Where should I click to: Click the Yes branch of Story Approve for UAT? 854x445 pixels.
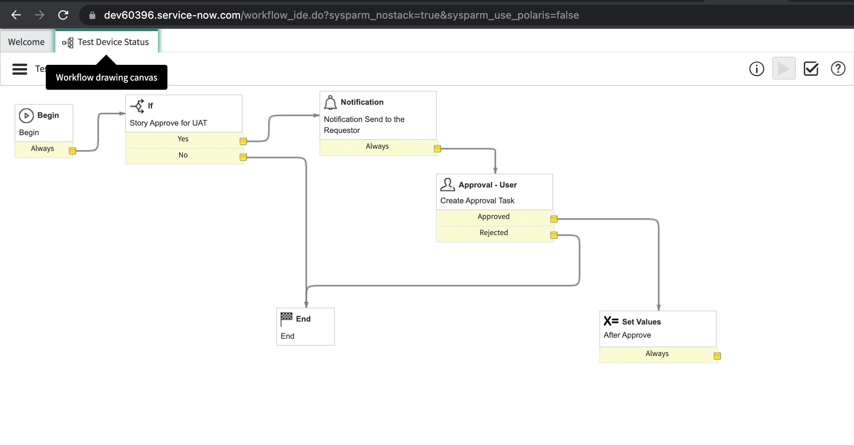(183, 139)
